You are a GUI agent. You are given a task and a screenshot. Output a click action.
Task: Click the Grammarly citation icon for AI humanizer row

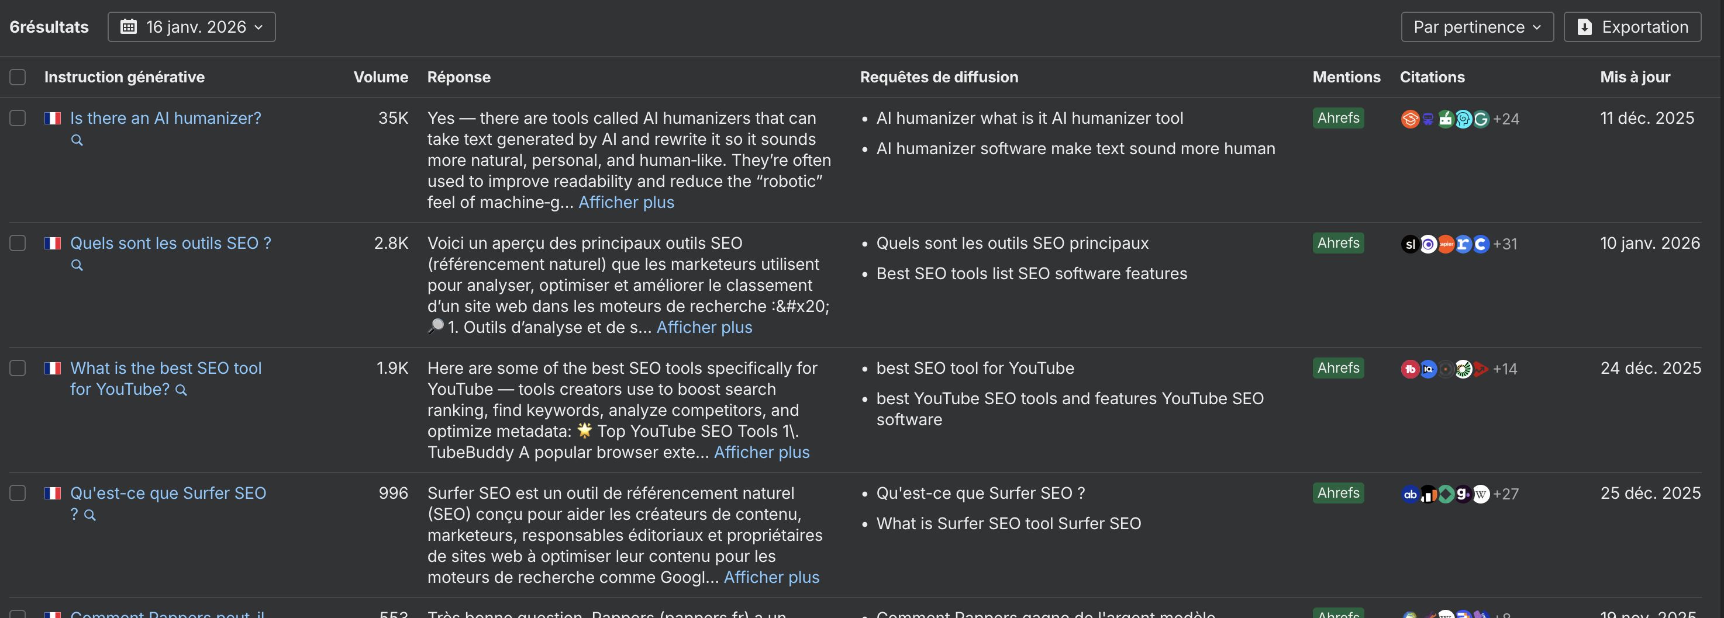click(1482, 119)
